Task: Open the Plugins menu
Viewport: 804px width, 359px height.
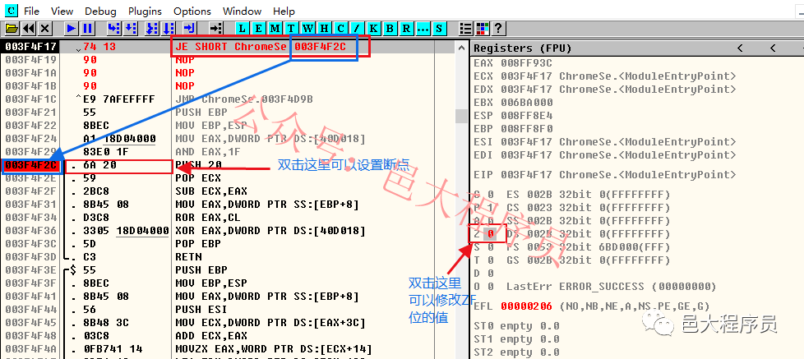Action: (x=146, y=11)
